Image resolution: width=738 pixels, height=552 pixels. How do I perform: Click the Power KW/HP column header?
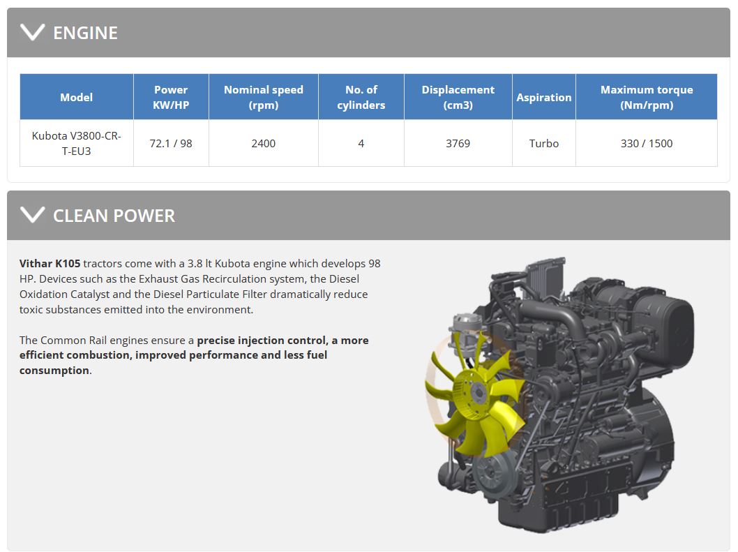[x=171, y=97]
